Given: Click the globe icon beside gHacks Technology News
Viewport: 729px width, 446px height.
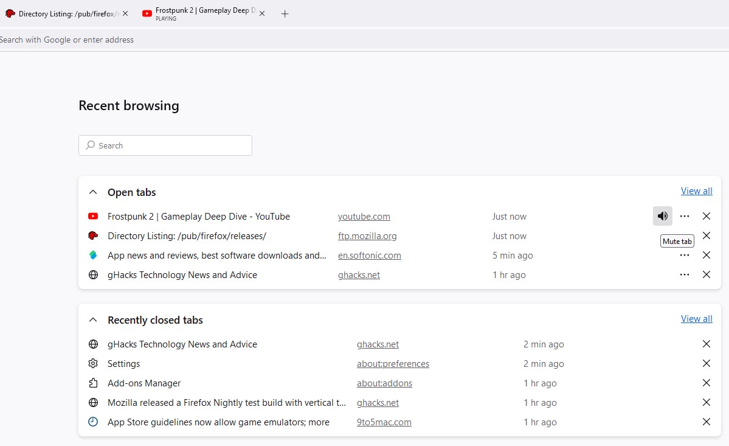Looking at the screenshot, I should pos(92,274).
